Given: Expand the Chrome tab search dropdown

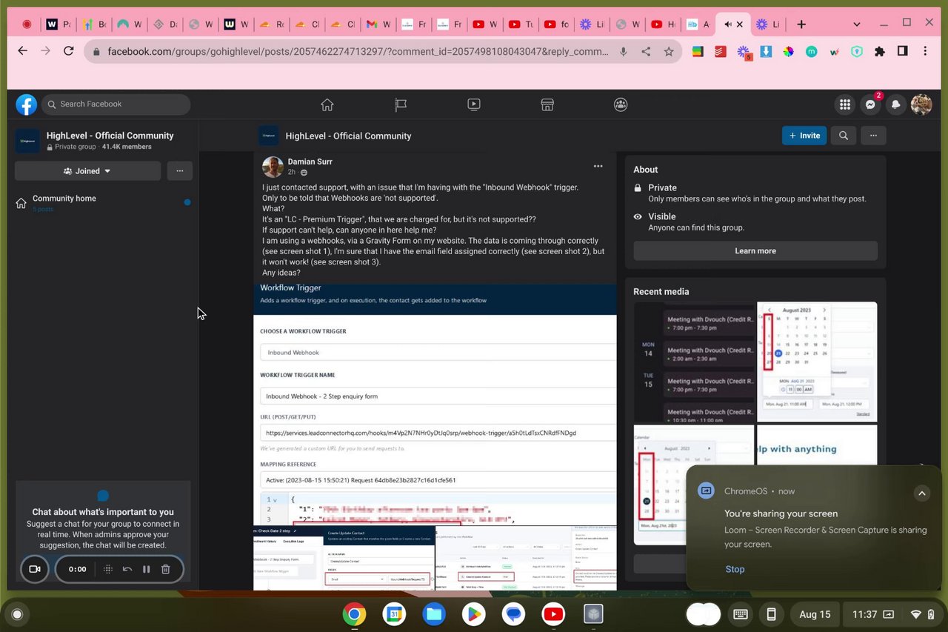Looking at the screenshot, I should (x=857, y=24).
